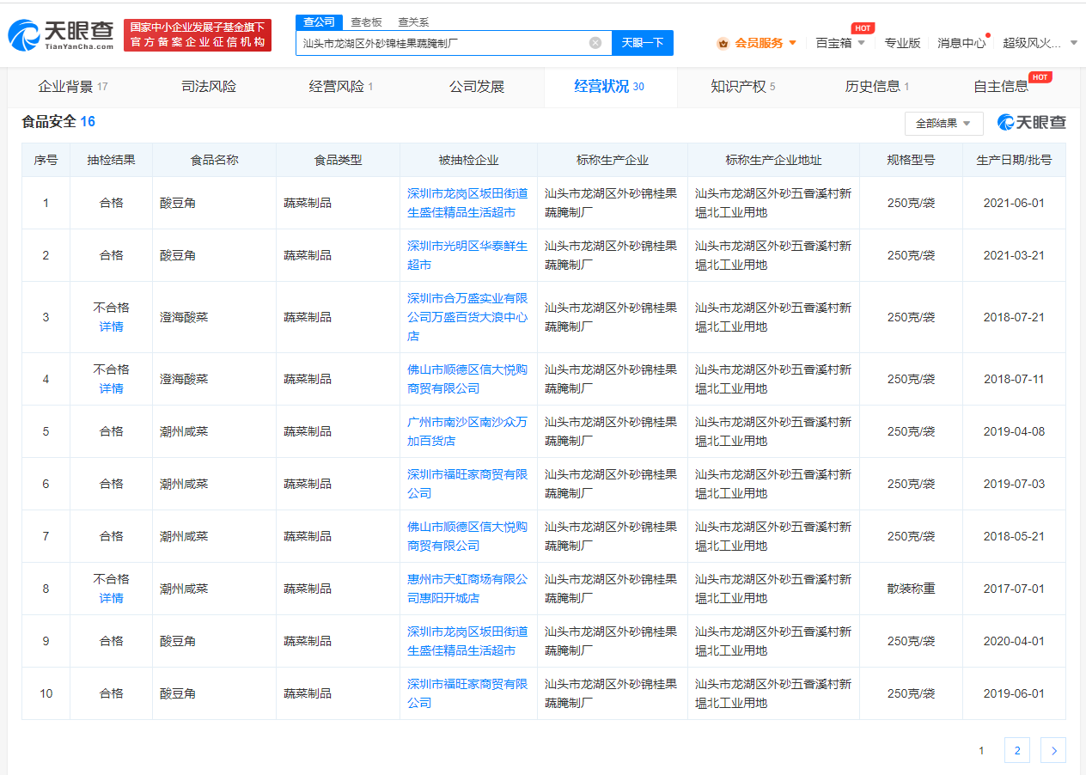Open row 1 link 深圳市龙岗区坂田街道生盛佳精品生活超市

(x=467, y=203)
